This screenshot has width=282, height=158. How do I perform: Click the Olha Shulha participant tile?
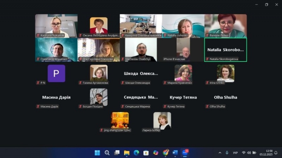point(226,97)
